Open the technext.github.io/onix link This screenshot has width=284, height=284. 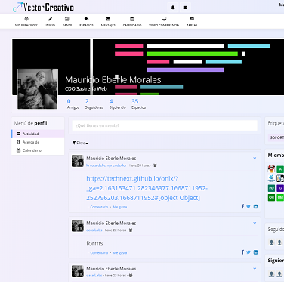(147, 188)
